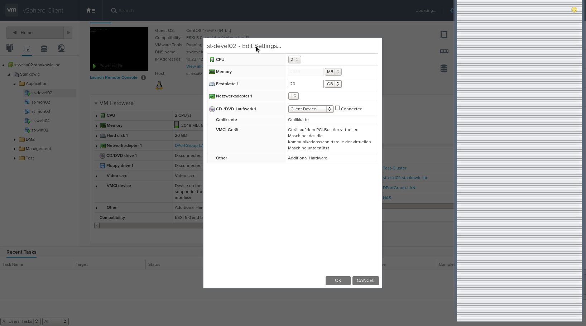Click the CPU chip icon in dialog

[x=212, y=59]
